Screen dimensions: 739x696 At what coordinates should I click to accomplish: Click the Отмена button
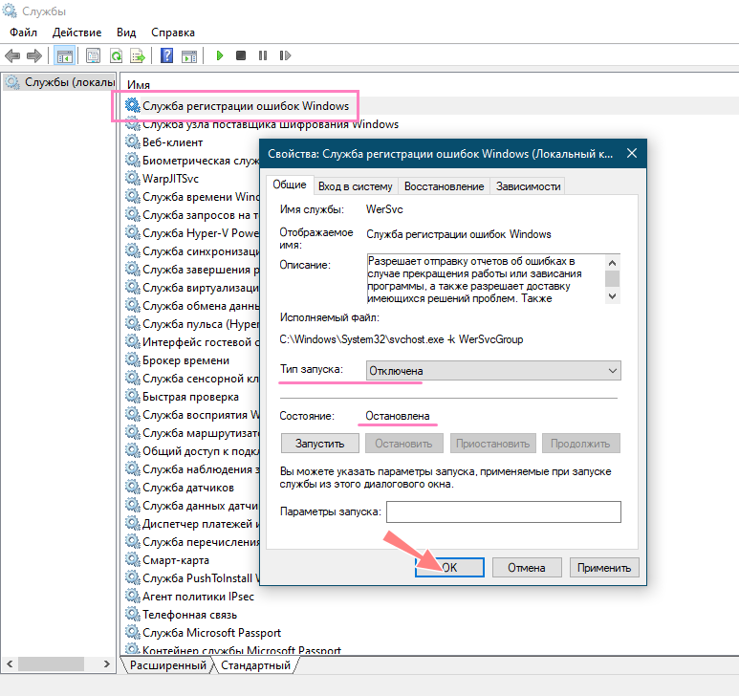[527, 567]
